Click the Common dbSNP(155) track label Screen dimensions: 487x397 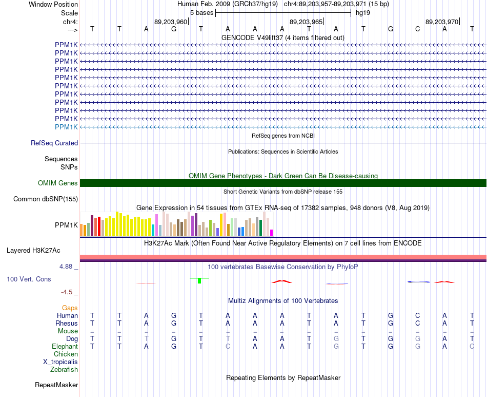tap(46, 199)
